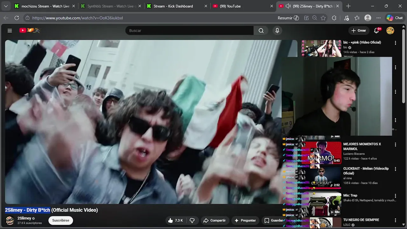Open options for bic - +pink video
Image resolution: width=407 pixels, height=229 pixels.
point(396,43)
